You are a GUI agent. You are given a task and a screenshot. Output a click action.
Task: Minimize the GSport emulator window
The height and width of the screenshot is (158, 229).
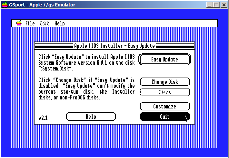click(209, 5)
